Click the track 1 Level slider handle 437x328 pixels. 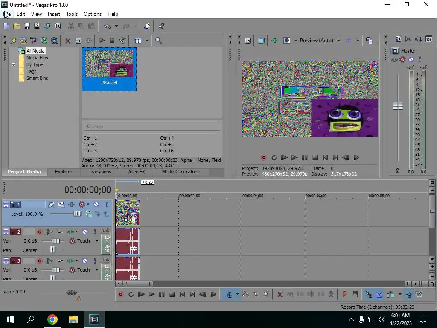(x=77, y=214)
